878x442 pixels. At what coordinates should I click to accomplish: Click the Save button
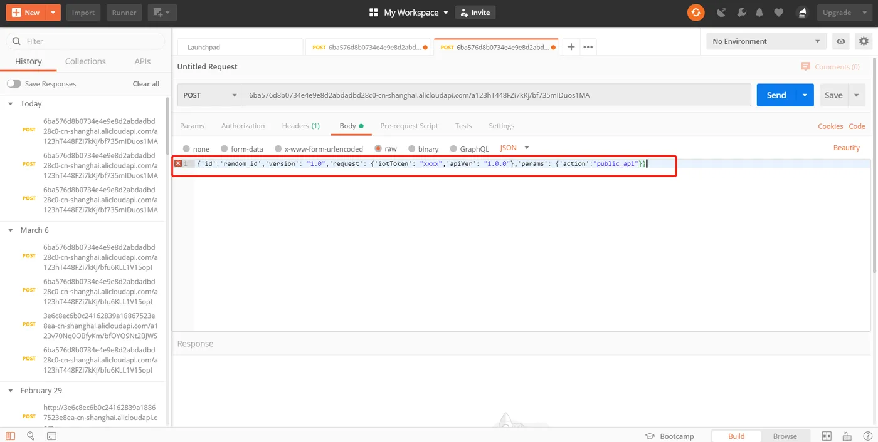(x=833, y=95)
